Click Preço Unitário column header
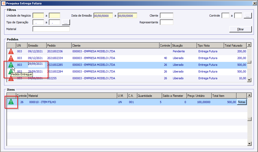This screenshot has width=258, height=152. 199,96
